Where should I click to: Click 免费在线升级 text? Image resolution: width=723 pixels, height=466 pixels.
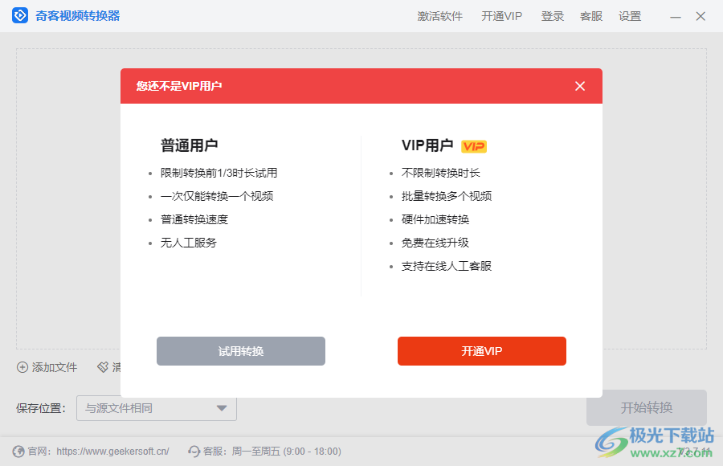tap(435, 243)
